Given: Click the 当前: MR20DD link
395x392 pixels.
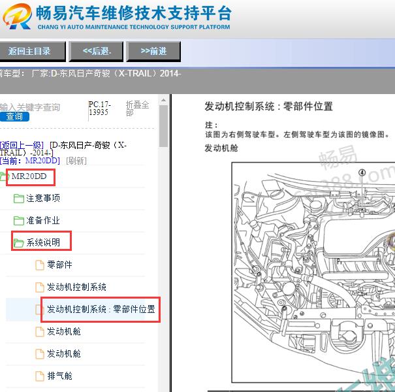Looking at the screenshot, I should [30, 161].
